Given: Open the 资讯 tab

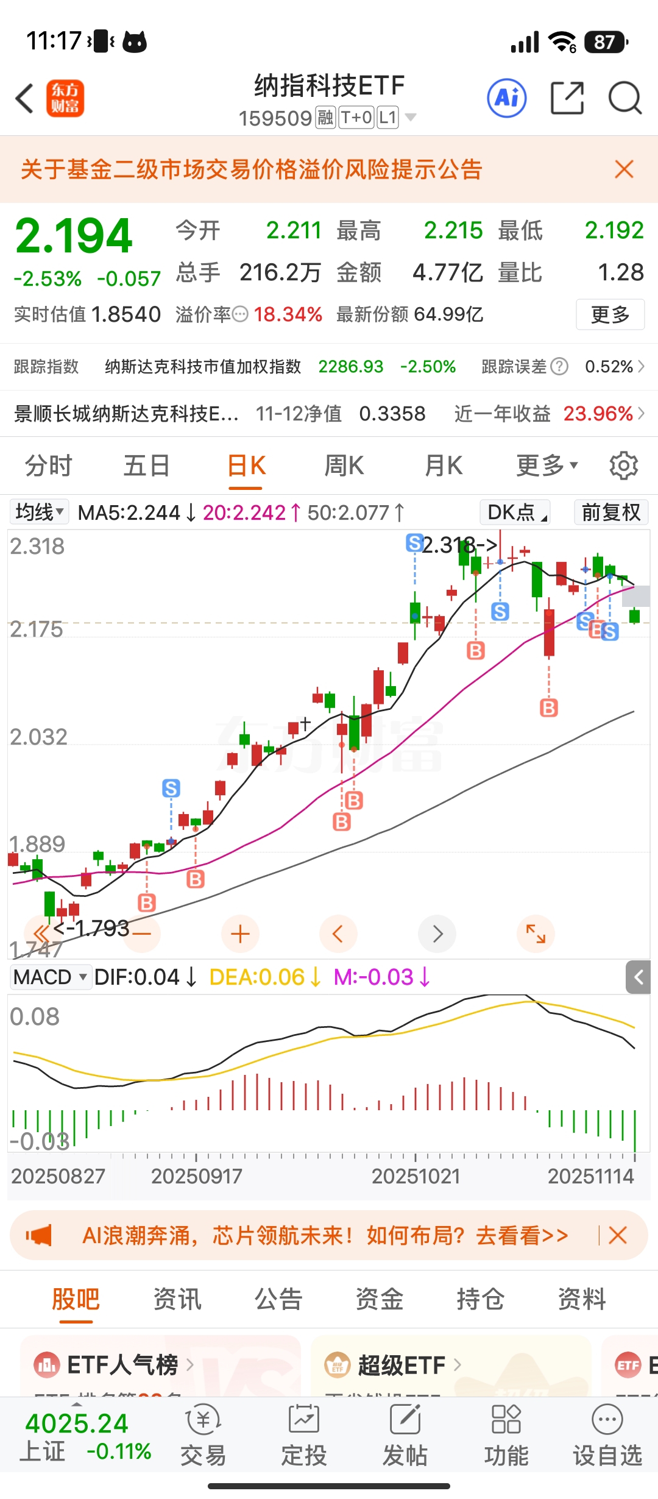Looking at the screenshot, I should click(177, 1299).
